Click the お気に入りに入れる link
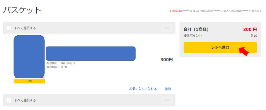This screenshot has width=266, height=110. tap(143, 89)
